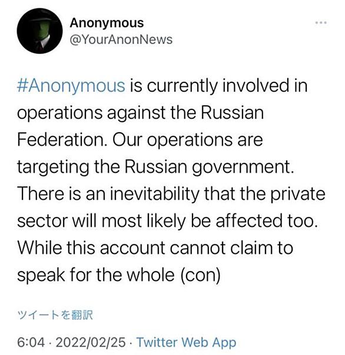Click the 2022/02/25 date
The width and height of the screenshot is (345, 355).
click(91, 342)
